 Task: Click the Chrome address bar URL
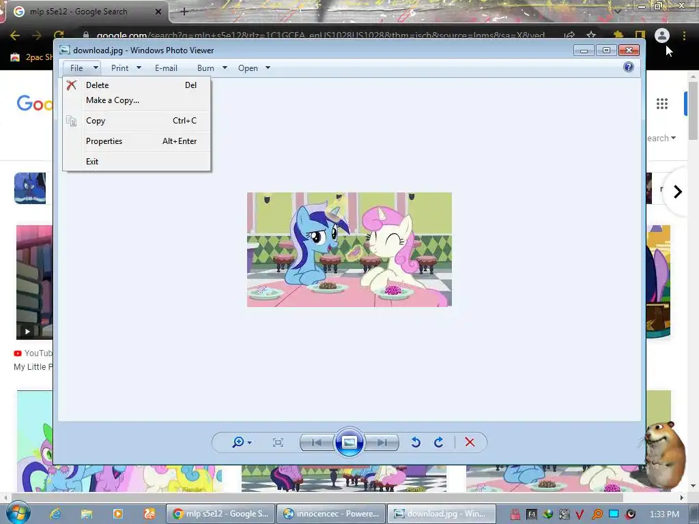coord(320,35)
